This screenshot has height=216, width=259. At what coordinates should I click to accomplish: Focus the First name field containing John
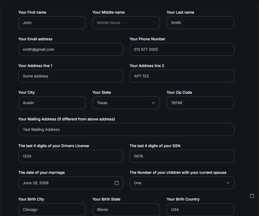pyautogui.click(x=52, y=23)
